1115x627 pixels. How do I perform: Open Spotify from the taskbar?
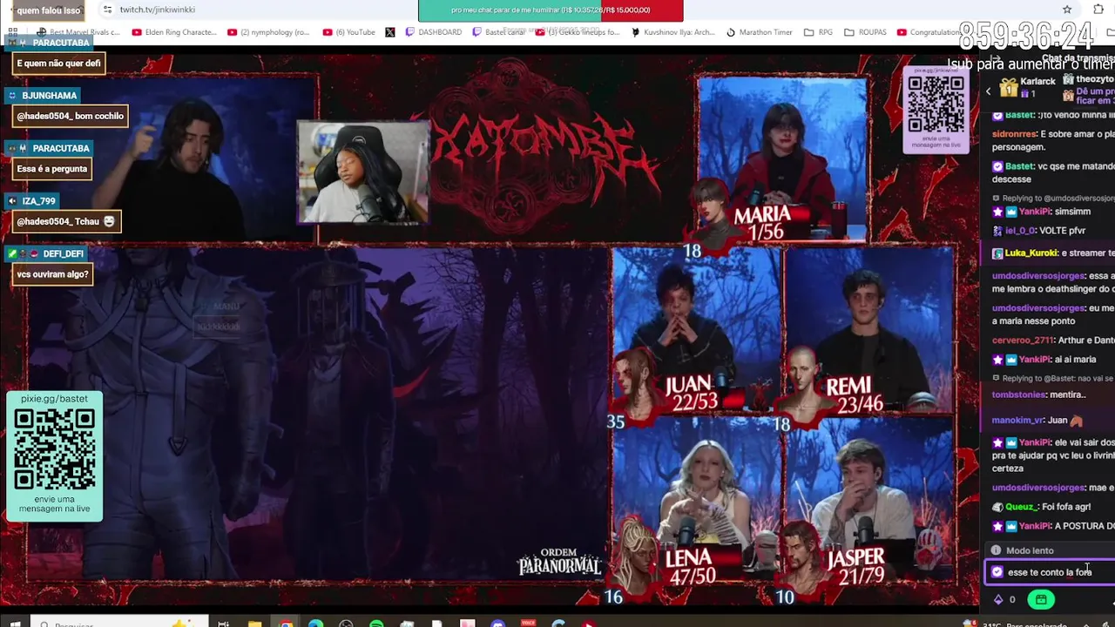pos(376,624)
